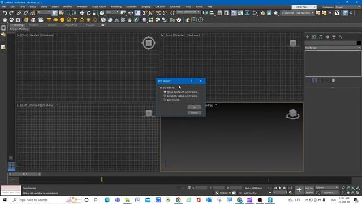Image resolution: width=362 pixels, height=204 pixels.
Task: Open the Key Filters button
Action: point(329,193)
